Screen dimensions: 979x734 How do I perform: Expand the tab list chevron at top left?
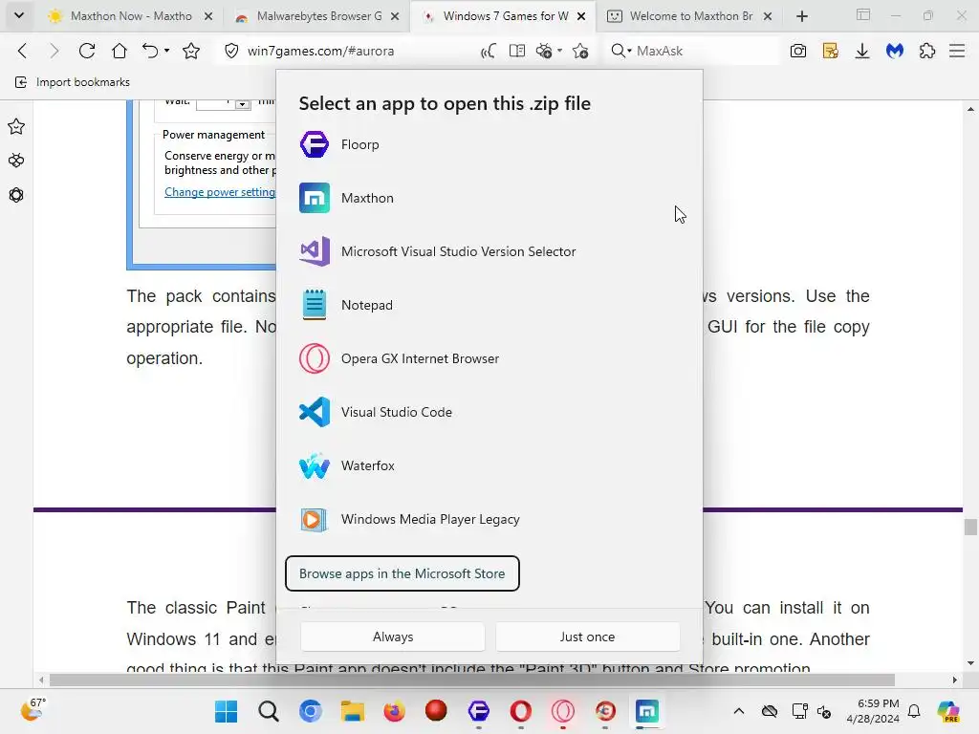19,15
